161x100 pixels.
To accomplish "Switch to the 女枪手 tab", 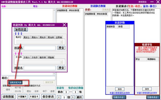I will pos(35,58).
